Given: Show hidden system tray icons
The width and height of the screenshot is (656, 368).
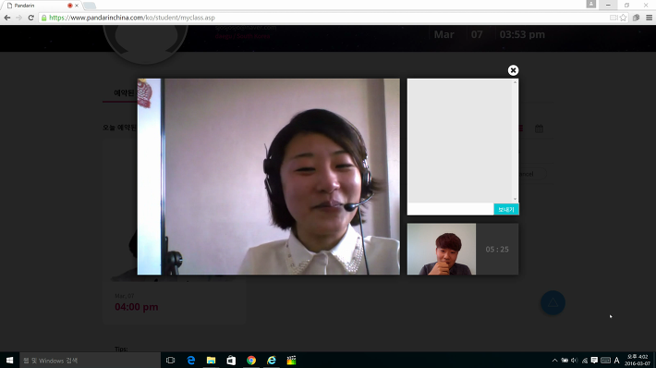Looking at the screenshot, I should pos(554,360).
